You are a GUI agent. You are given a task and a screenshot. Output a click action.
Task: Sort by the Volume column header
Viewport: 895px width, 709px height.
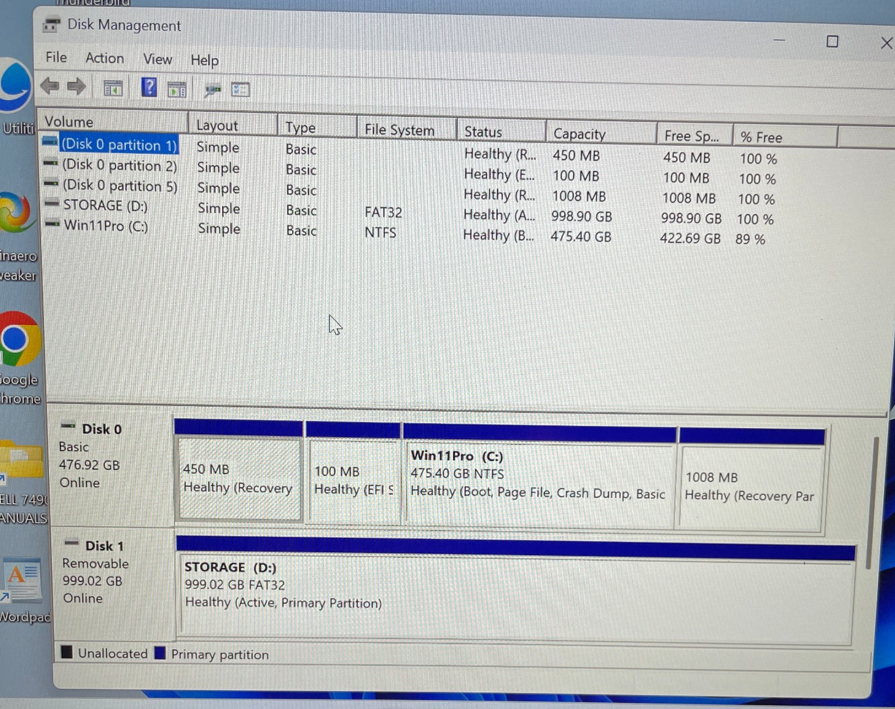click(112, 122)
